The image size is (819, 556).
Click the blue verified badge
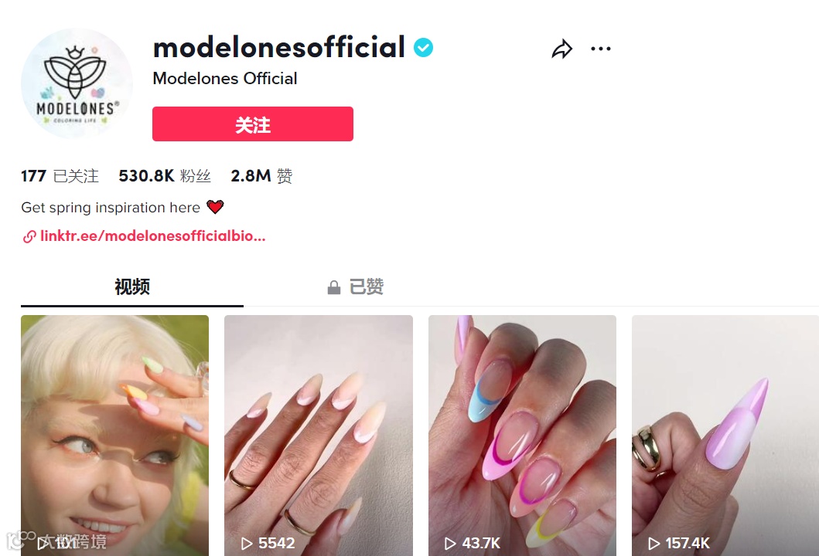(x=423, y=47)
